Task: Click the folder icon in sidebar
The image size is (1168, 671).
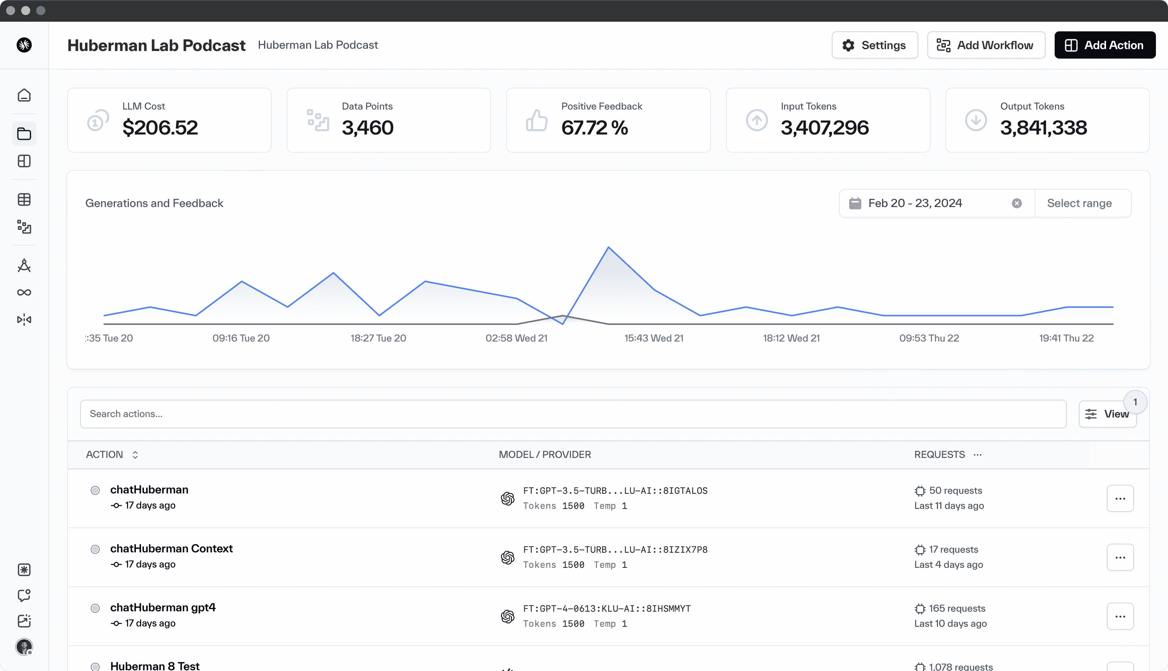Action: (x=24, y=134)
